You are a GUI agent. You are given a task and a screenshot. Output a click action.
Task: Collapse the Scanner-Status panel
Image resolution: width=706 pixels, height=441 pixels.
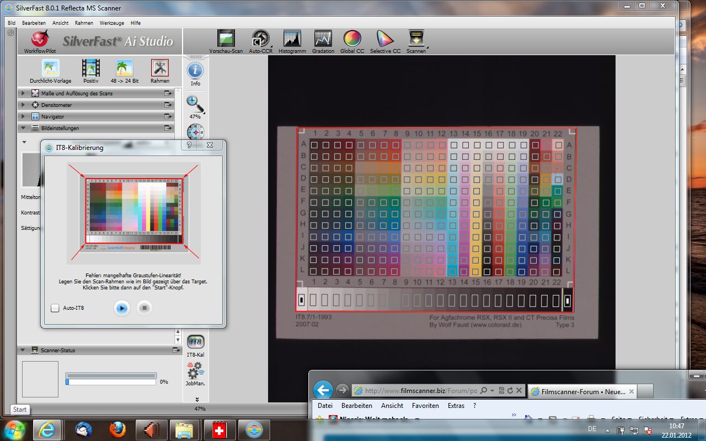[x=23, y=350]
